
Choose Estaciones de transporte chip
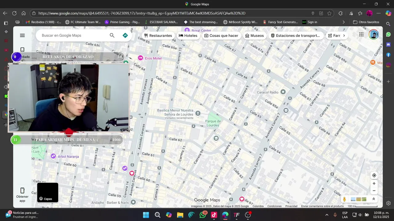click(295, 36)
